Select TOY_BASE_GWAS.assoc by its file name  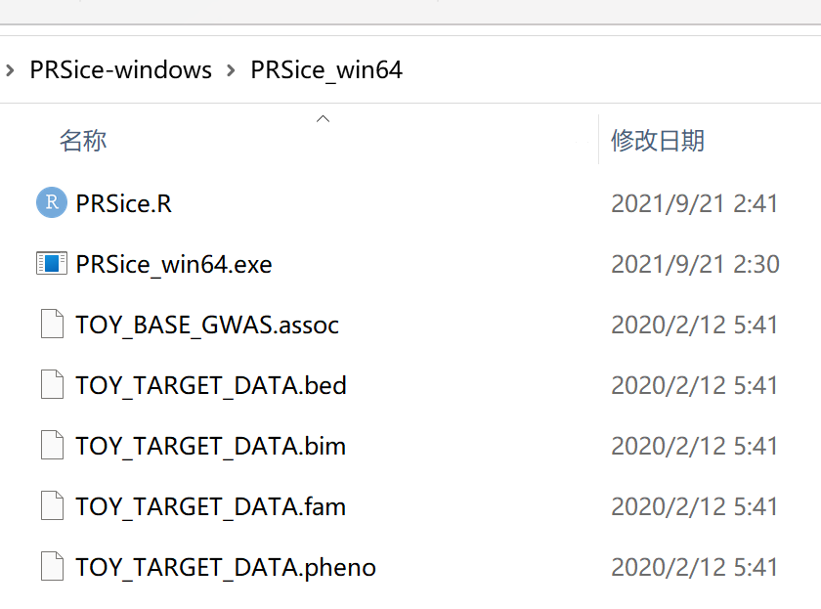pyautogui.click(x=207, y=324)
